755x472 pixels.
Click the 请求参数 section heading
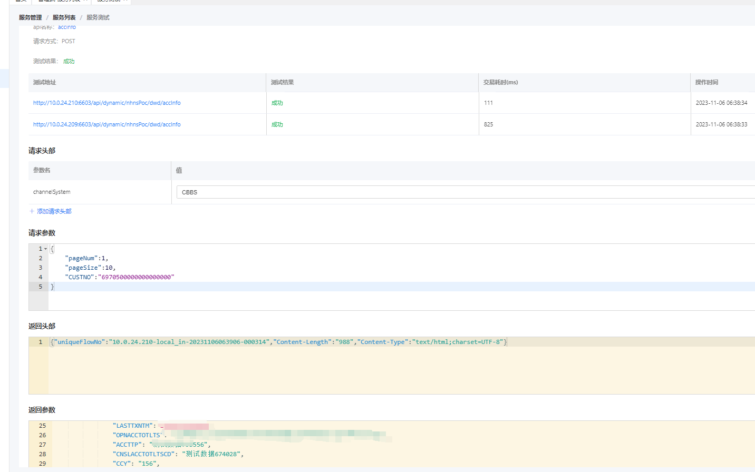[x=42, y=233]
